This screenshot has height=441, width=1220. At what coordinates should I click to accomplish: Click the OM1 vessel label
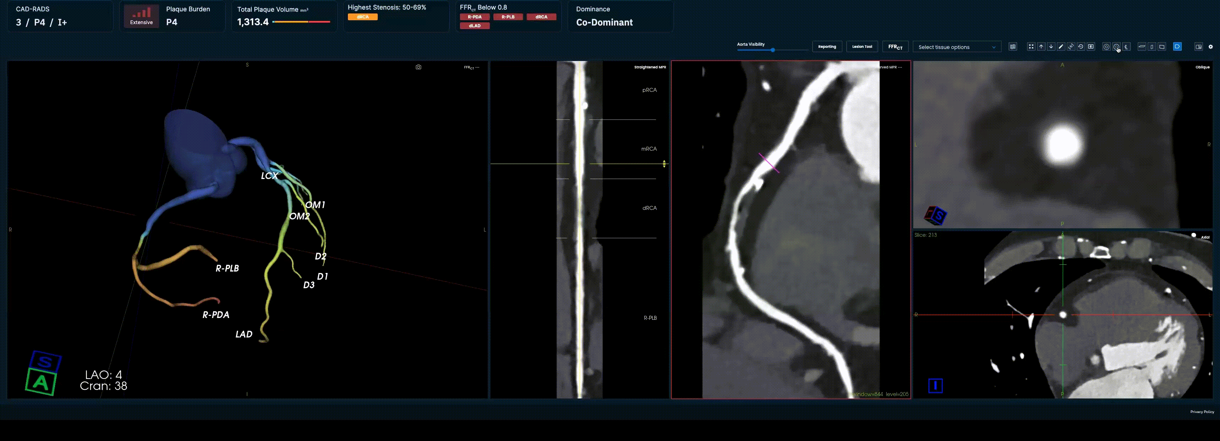[x=315, y=205]
